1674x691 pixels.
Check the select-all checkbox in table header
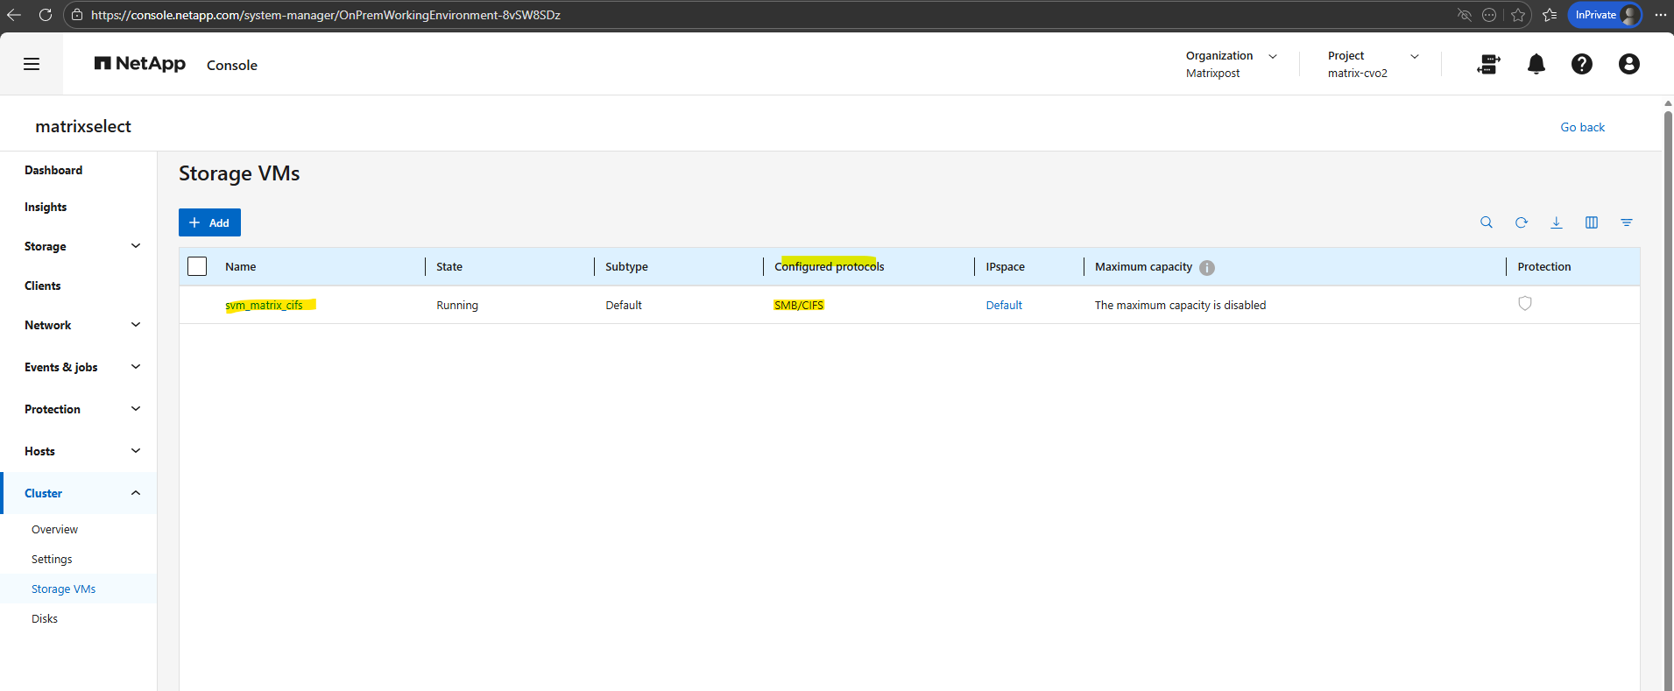pos(197,266)
